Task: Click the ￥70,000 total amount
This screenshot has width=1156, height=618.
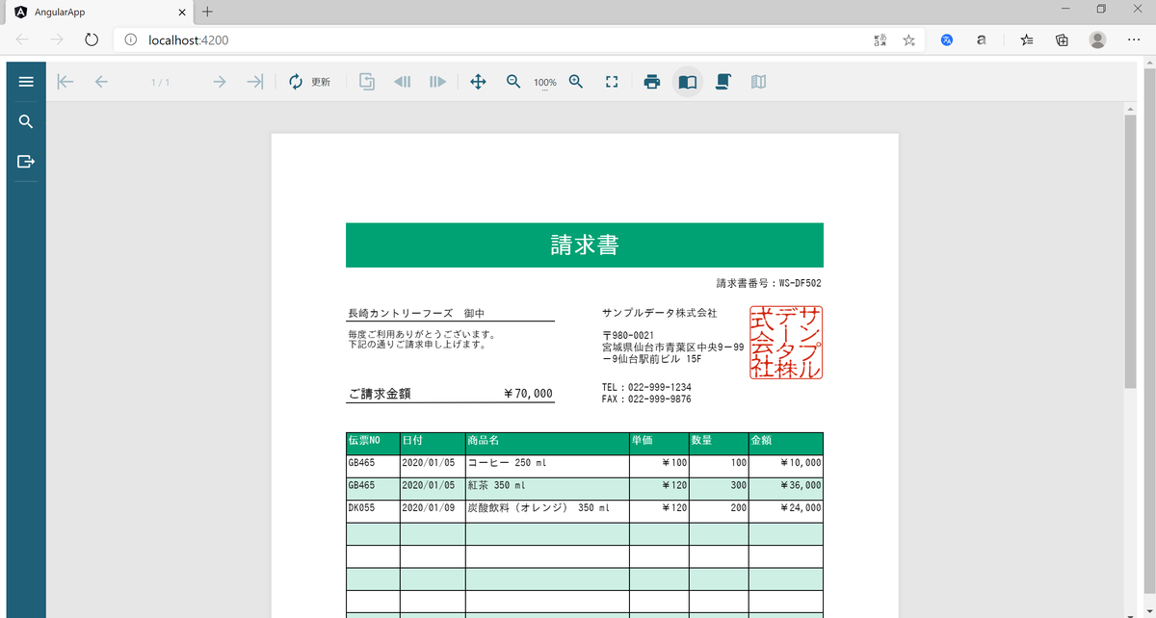Action: pos(528,394)
